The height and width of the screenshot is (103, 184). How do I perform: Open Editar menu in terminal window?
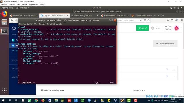30,24
